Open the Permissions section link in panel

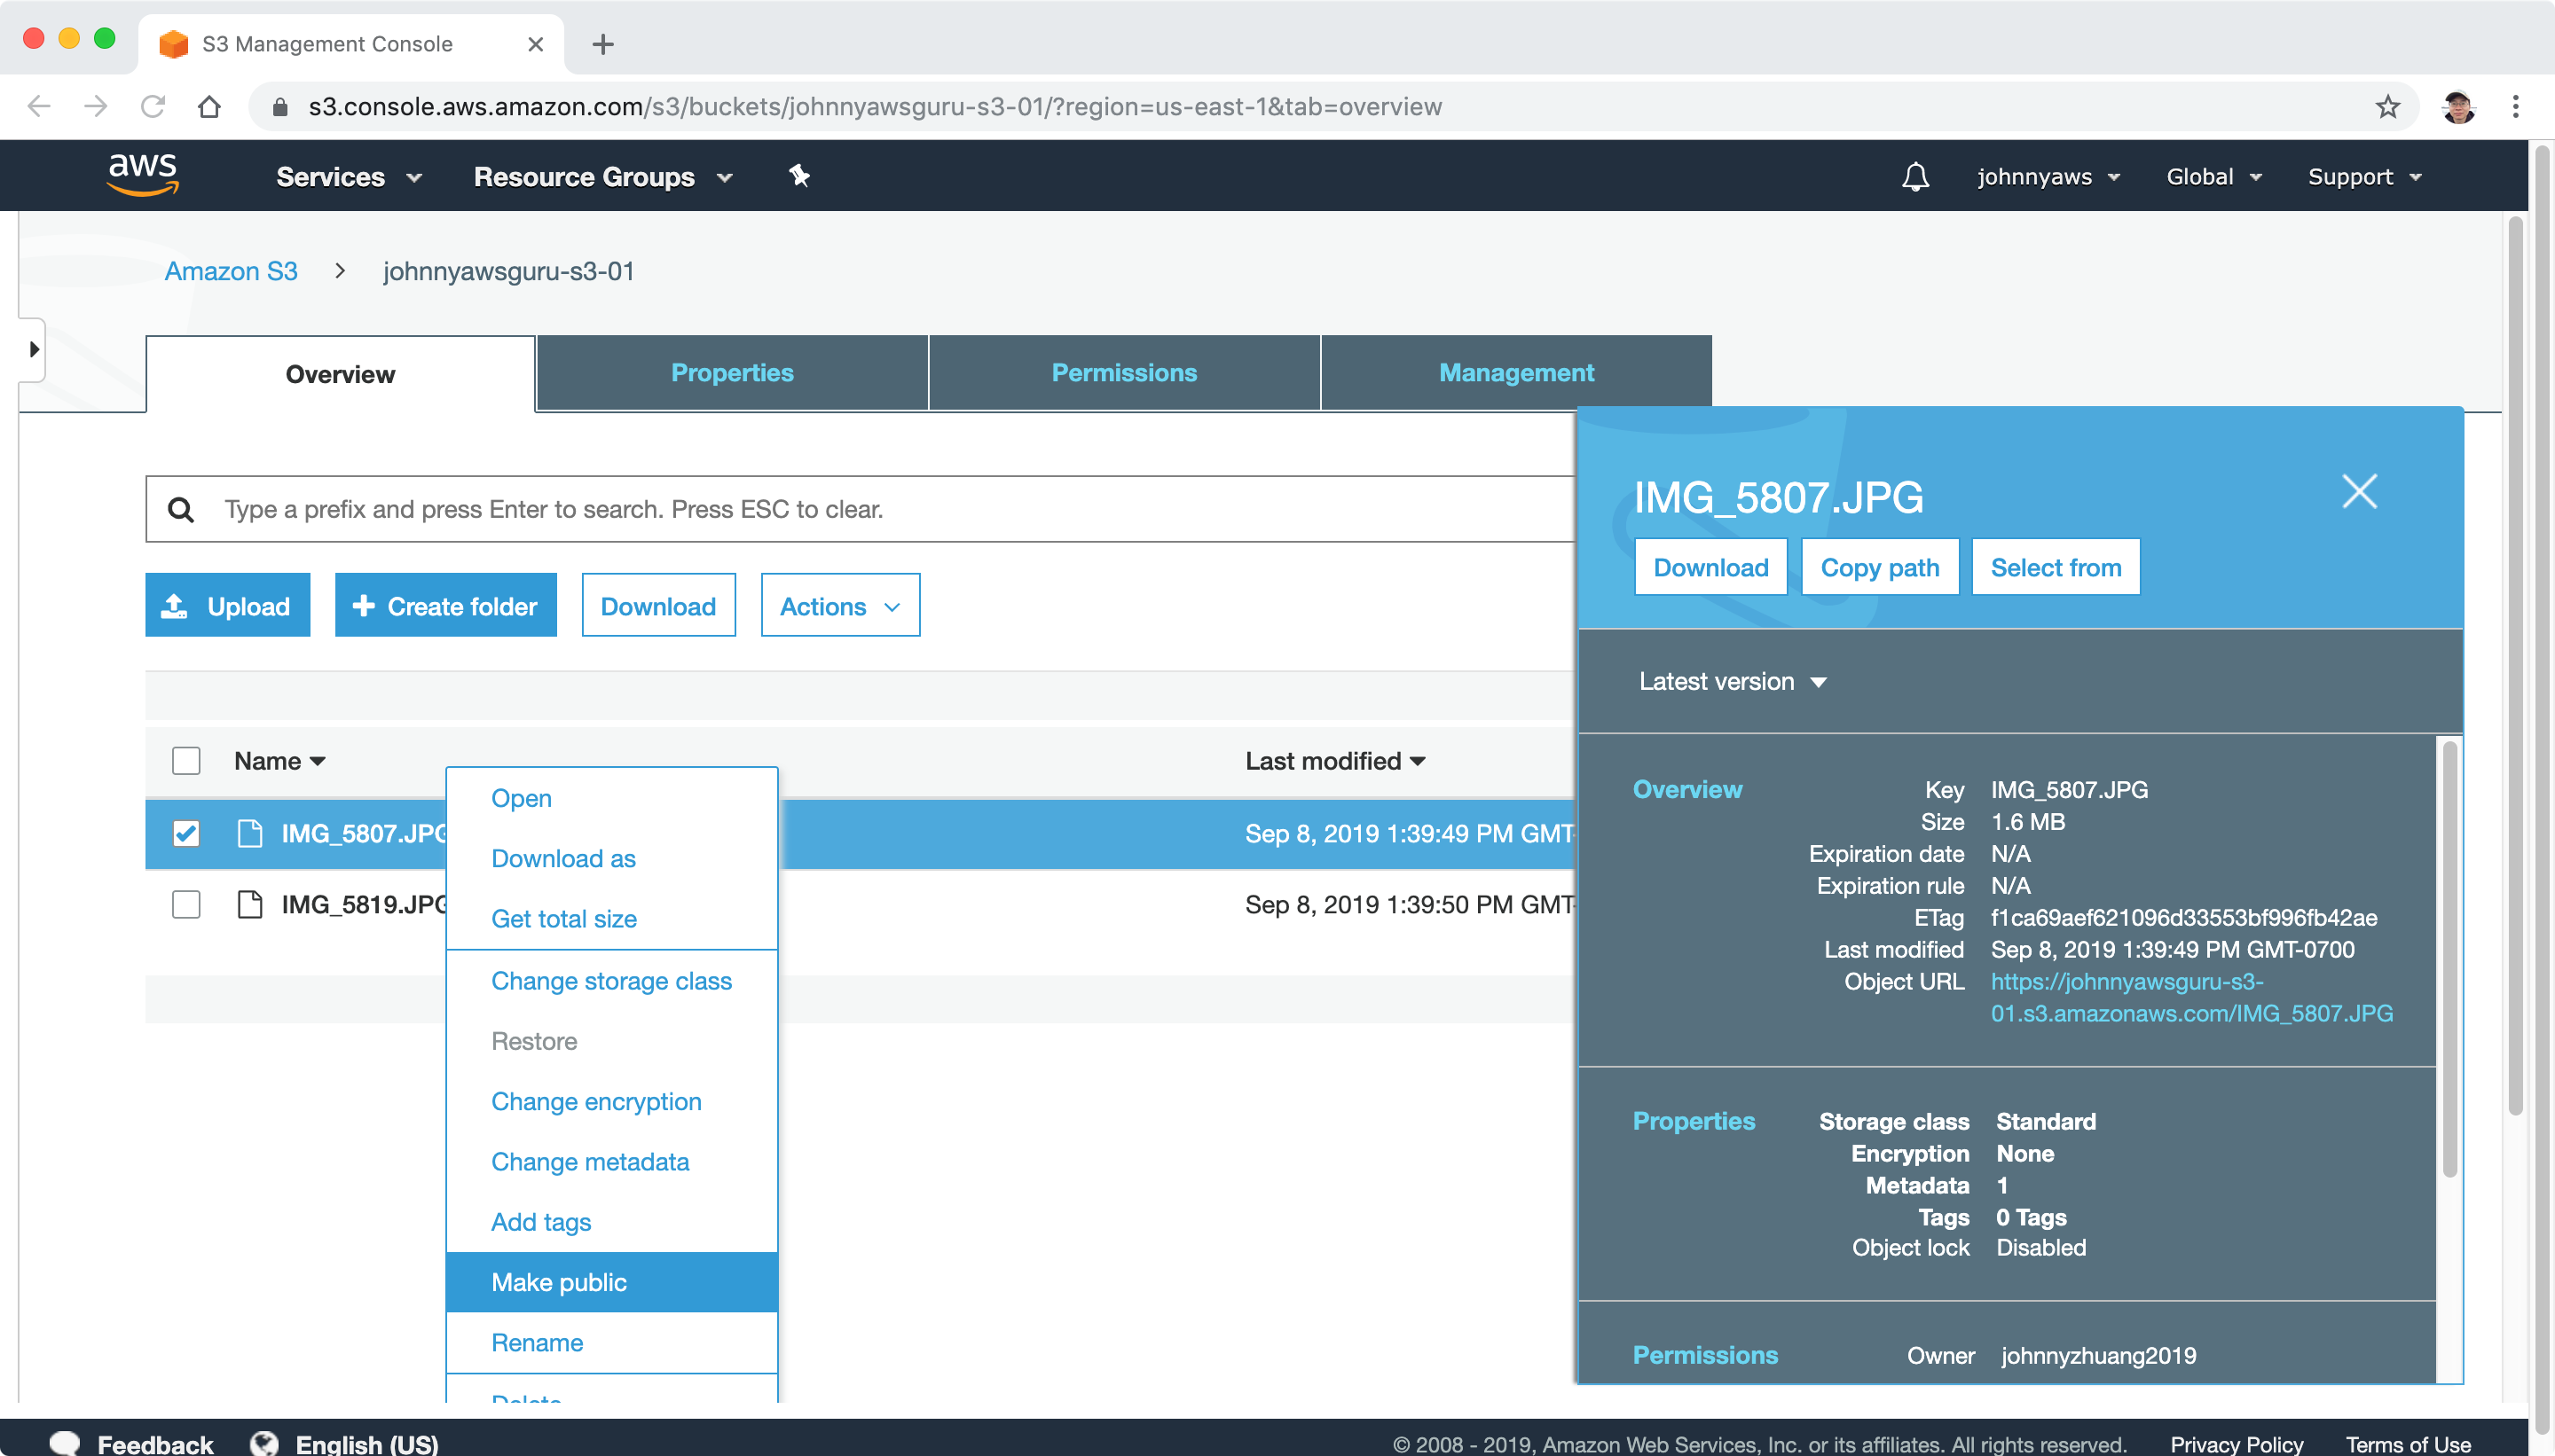pos(1705,1355)
